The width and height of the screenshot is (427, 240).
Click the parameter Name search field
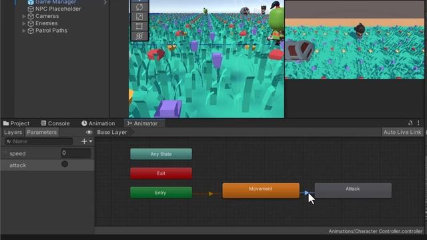coord(39,141)
